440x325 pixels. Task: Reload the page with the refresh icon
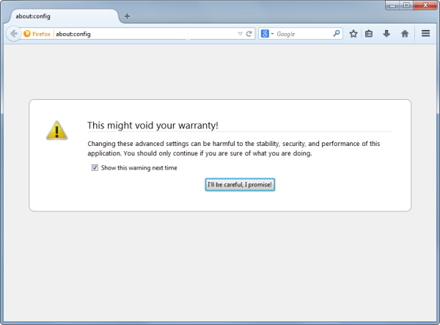pyautogui.click(x=249, y=34)
